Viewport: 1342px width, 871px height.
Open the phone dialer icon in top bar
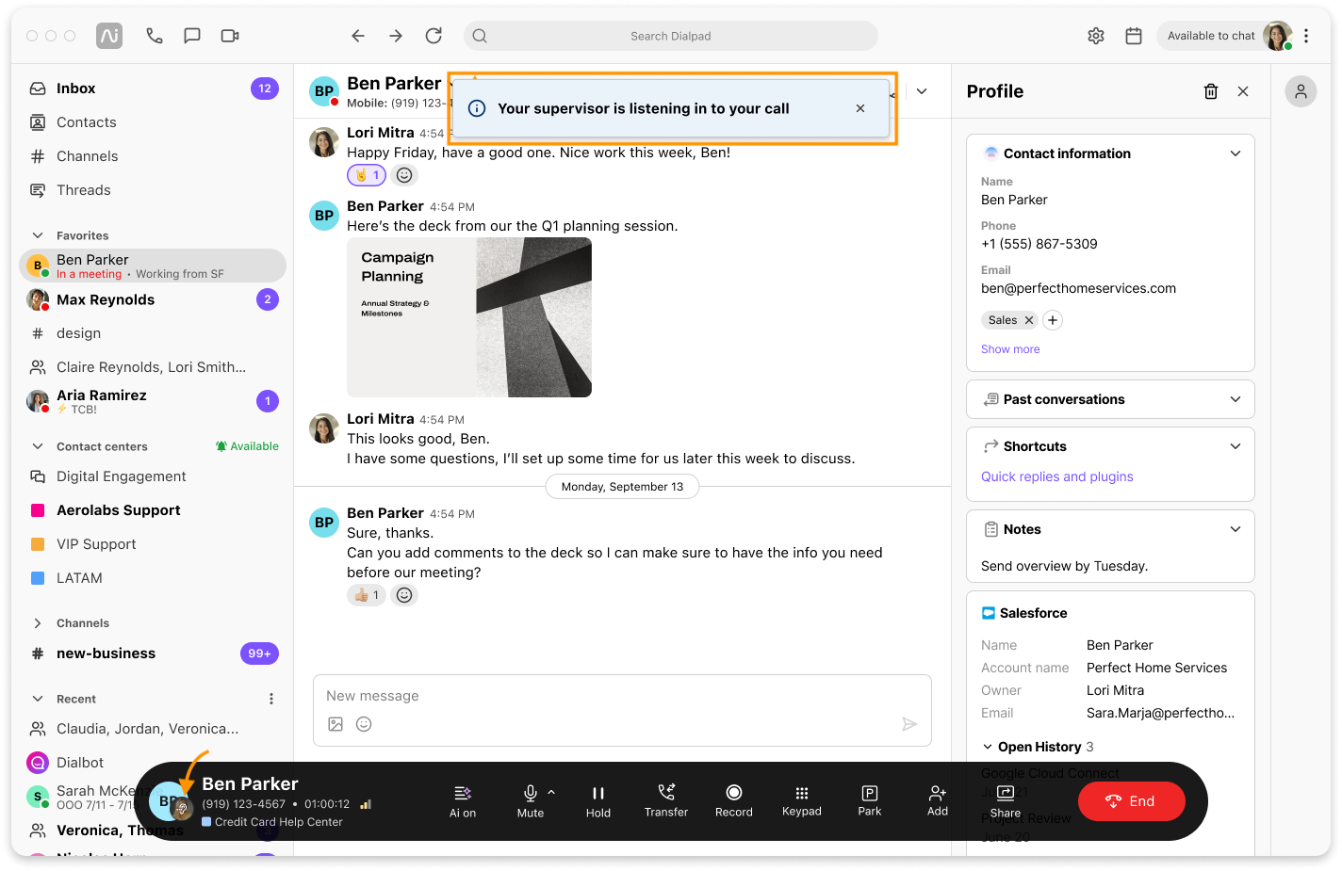pos(155,36)
